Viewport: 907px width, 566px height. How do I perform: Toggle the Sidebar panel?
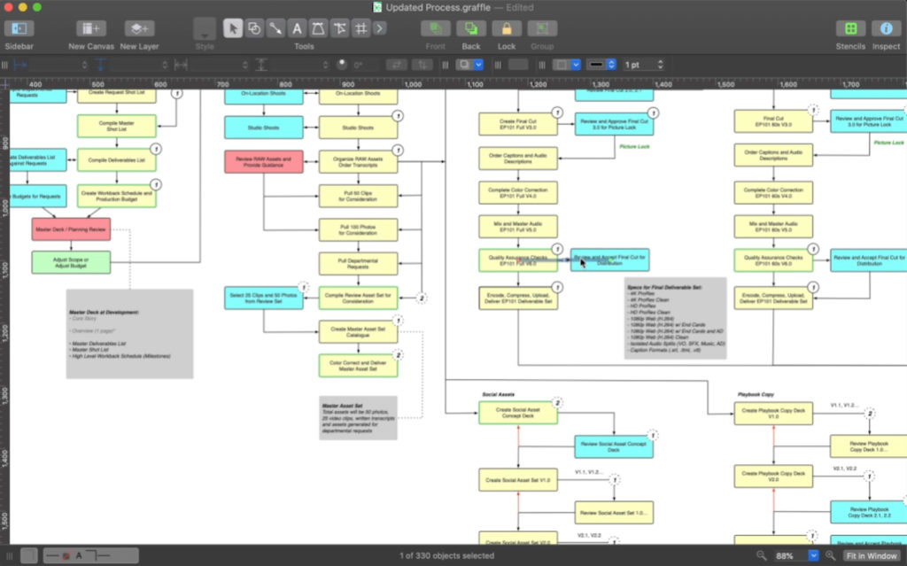(19, 29)
